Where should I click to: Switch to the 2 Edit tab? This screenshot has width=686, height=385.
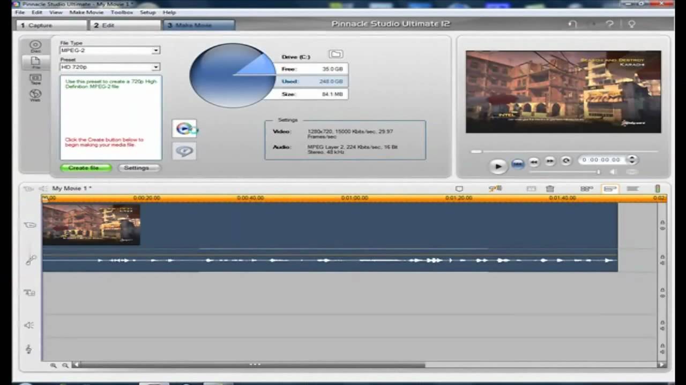click(x=125, y=25)
